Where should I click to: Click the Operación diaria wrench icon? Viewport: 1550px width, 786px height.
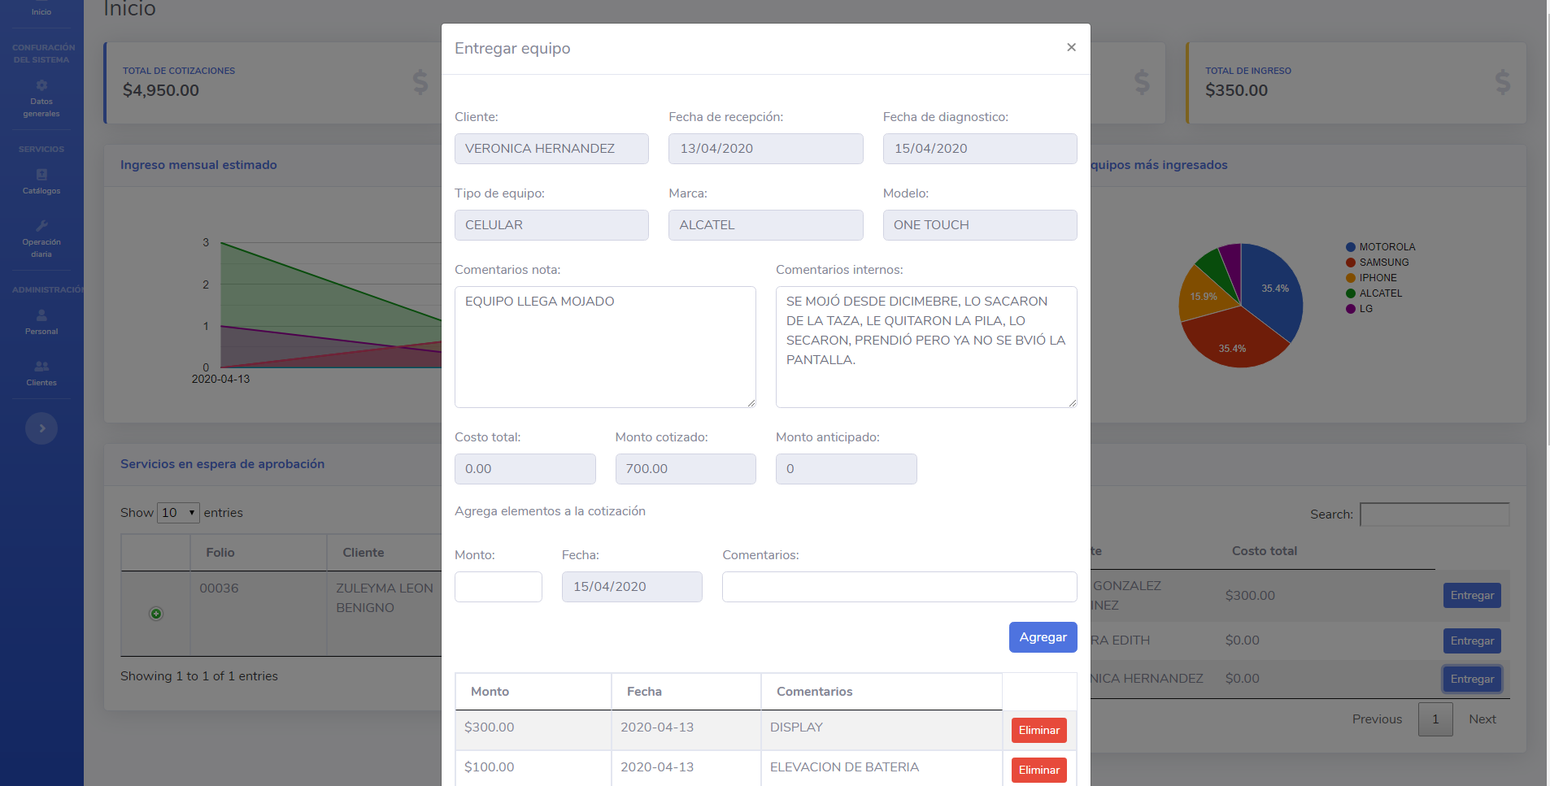[x=41, y=226]
